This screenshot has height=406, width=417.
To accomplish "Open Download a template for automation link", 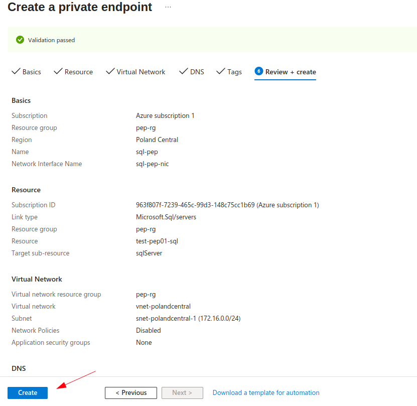I will coord(266,392).
